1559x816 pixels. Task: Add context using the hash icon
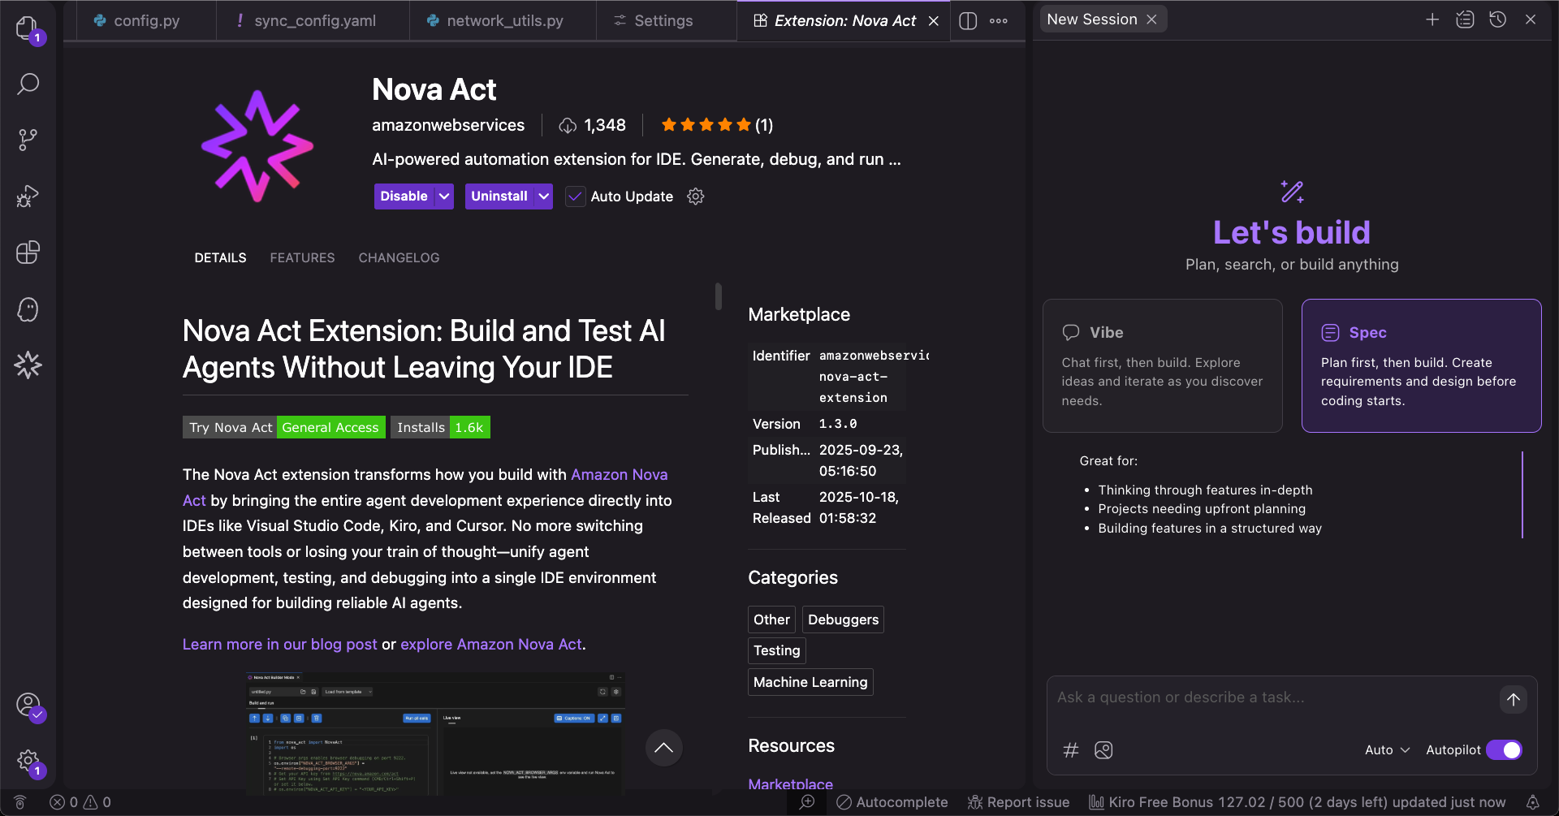(x=1071, y=750)
